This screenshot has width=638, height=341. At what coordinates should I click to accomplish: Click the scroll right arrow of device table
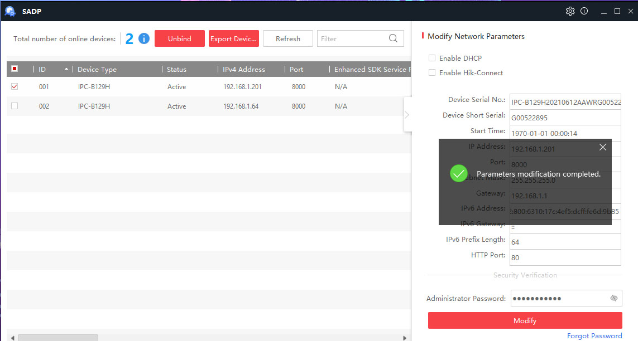(x=405, y=338)
